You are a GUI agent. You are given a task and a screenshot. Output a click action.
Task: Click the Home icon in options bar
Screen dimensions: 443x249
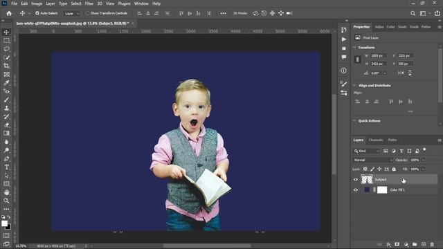(9, 13)
